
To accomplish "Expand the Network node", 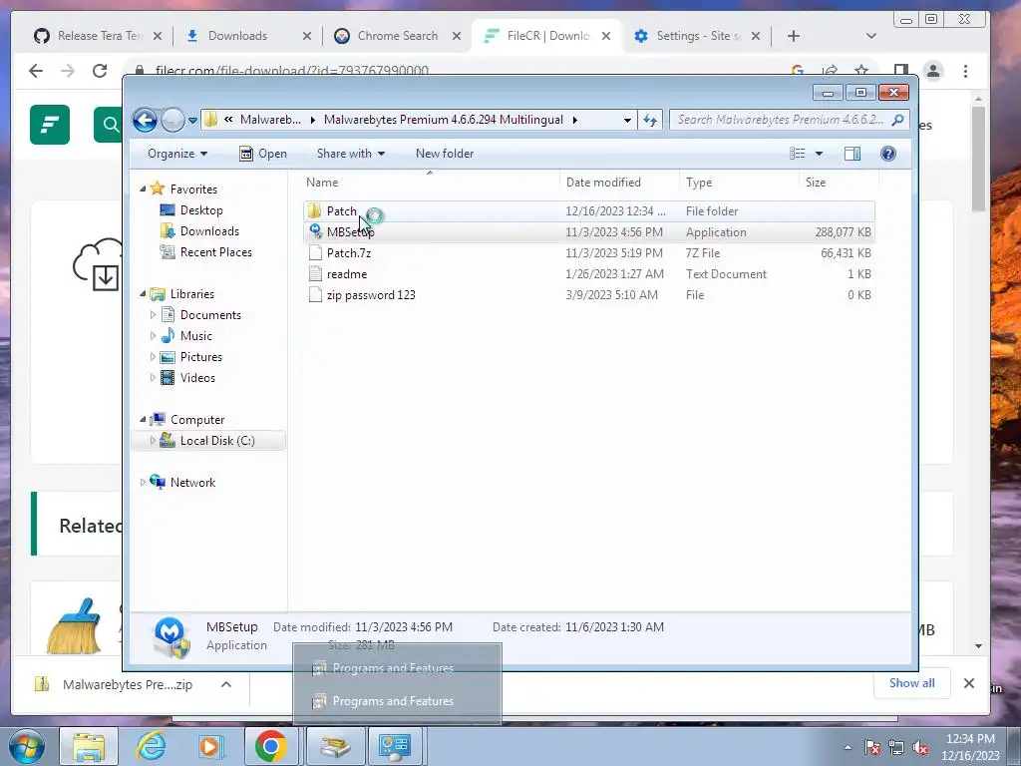I will (x=143, y=483).
